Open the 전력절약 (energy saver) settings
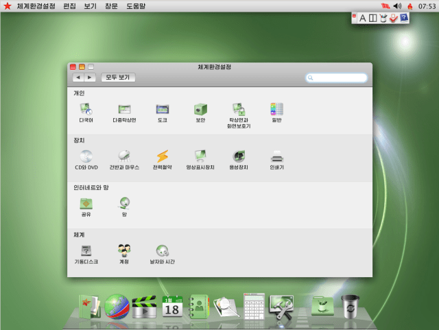The height and width of the screenshot is (330, 439). click(x=163, y=156)
